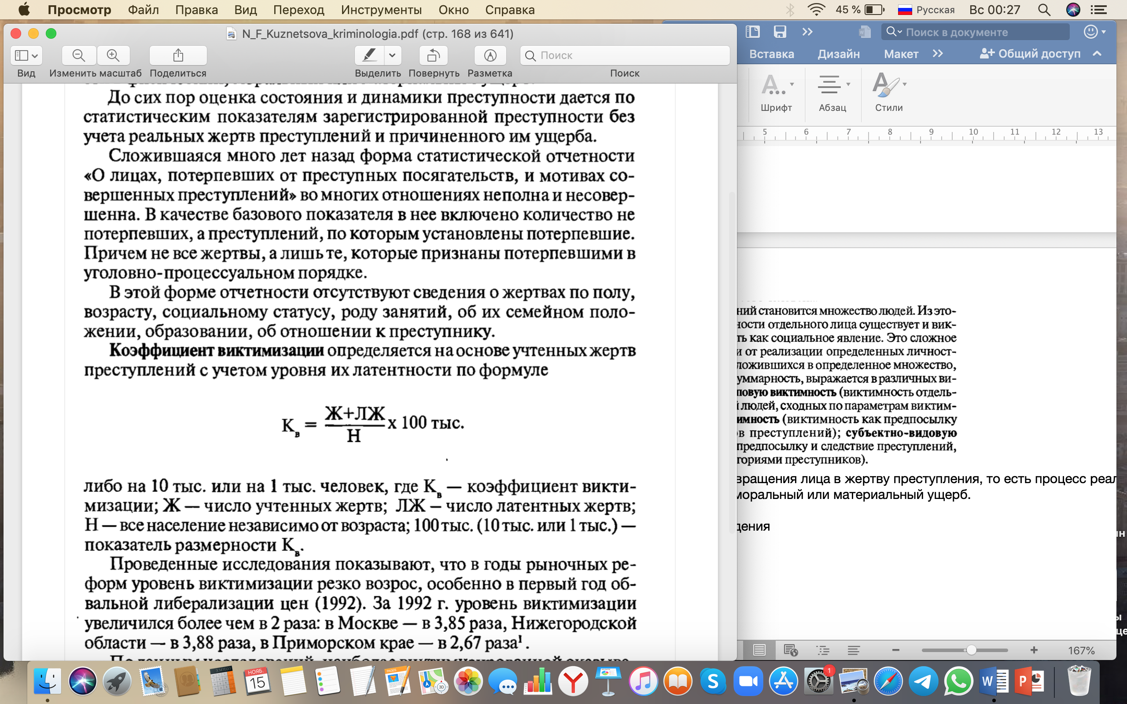Viewport: 1127px width, 704px height.
Task: Click the Поиск search field in Preview
Action: coord(625,55)
